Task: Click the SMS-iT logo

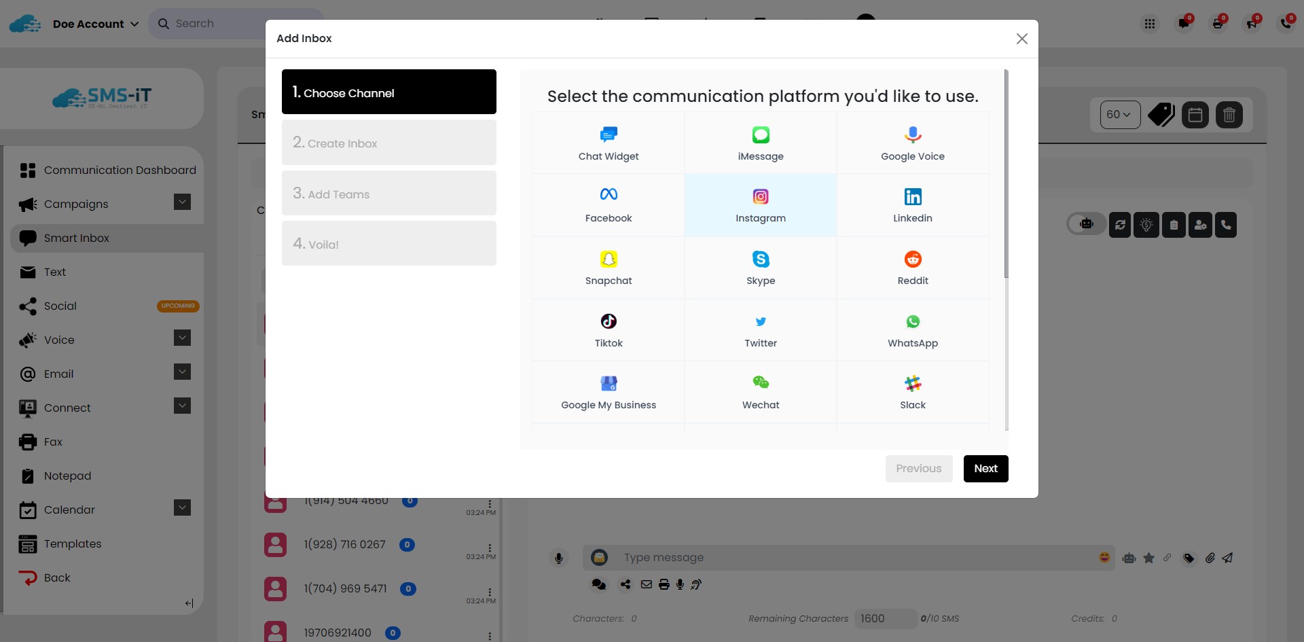Action: pyautogui.click(x=102, y=99)
